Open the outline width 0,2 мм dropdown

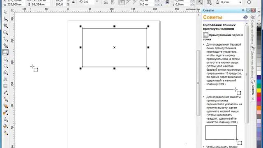[x=240, y=2]
